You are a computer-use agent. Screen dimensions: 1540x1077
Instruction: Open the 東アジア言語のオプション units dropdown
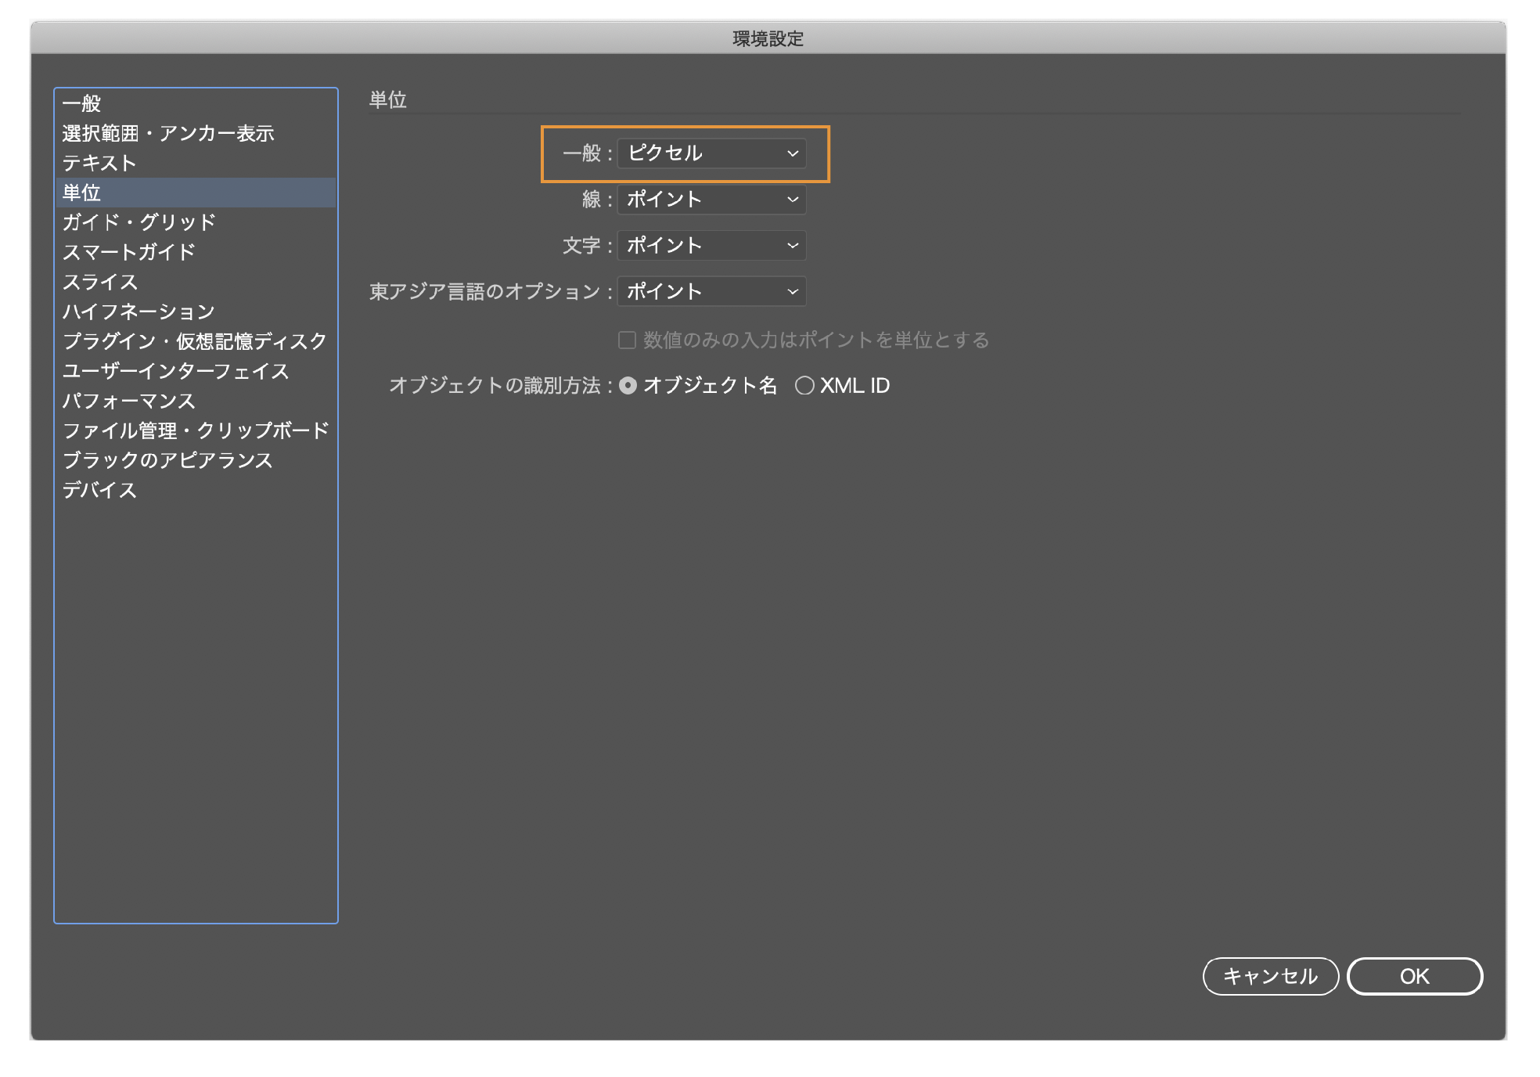pyautogui.click(x=711, y=292)
